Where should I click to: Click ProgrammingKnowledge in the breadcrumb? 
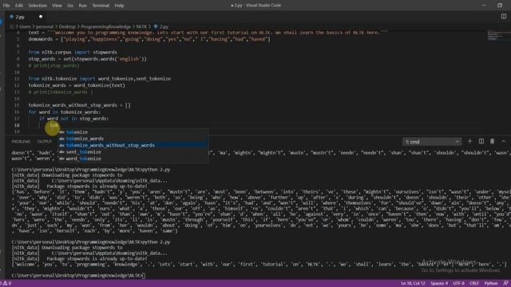pyautogui.click(x=105, y=26)
